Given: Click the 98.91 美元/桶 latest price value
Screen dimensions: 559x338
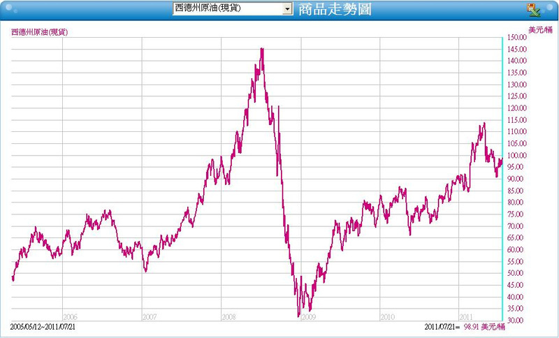Looking at the screenshot, I should pyautogui.click(x=484, y=327).
